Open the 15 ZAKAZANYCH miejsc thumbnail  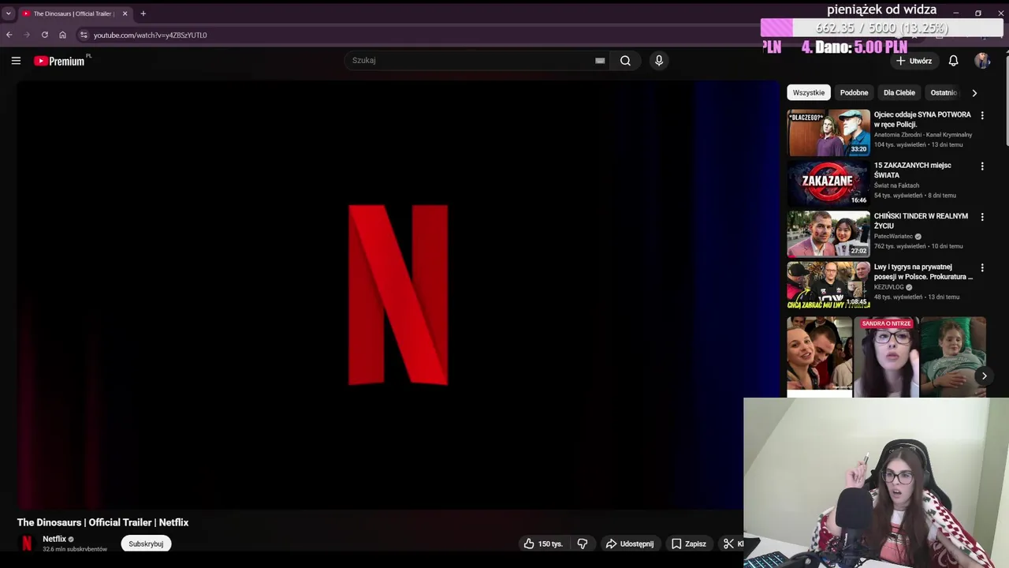pyautogui.click(x=828, y=183)
